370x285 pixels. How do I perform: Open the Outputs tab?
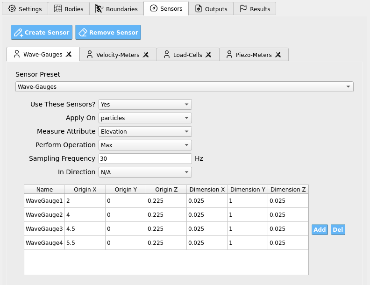pyautogui.click(x=211, y=9)
